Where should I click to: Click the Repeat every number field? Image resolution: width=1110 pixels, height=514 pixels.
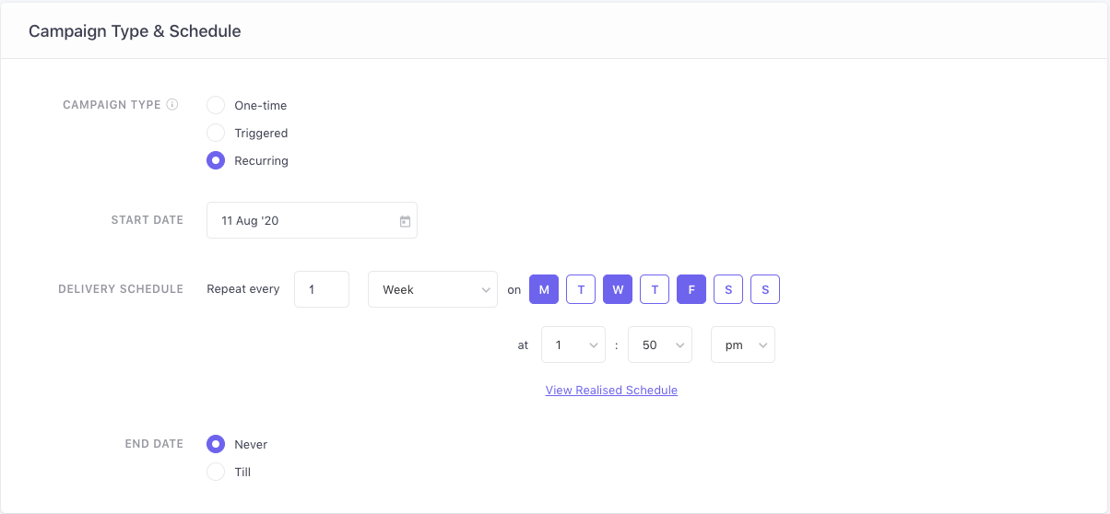click(322, 289)
